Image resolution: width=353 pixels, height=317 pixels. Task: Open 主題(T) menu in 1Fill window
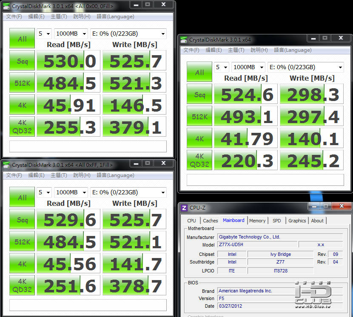pyautogui.click(x=59, y=175)
